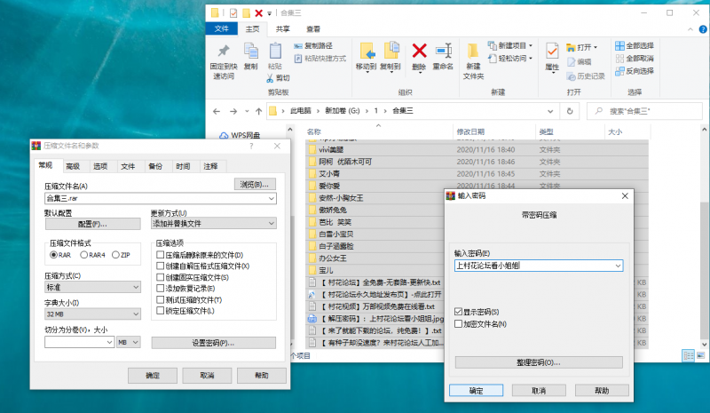Viewport: 710px width, 413px height.
Task: Open the Properties (属性) ribbon icon
Action: (551, 53)
